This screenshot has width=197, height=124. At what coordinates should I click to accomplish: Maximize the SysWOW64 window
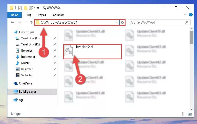coord(176,8)
